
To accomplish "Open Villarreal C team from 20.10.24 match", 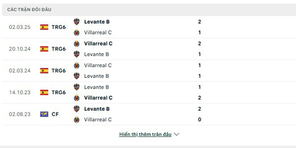I will (x=98, y=44).
